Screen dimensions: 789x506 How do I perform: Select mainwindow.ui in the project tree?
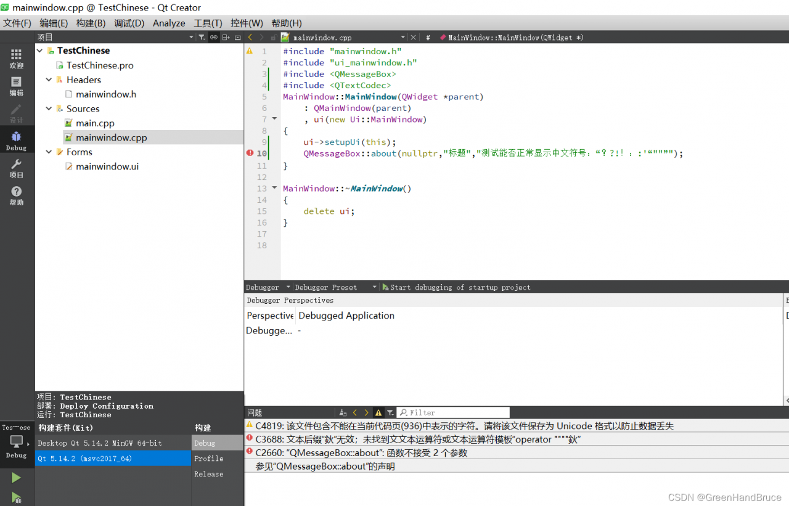click(107, 166)
